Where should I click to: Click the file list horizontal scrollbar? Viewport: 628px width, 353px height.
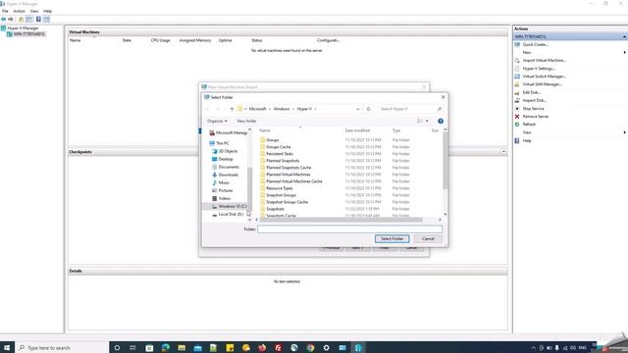340,220
